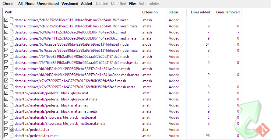Toggle checkbox for dd32da4f4c...mesh.meta file
Viewport: 271px width, 140px height.
[6, 75]
